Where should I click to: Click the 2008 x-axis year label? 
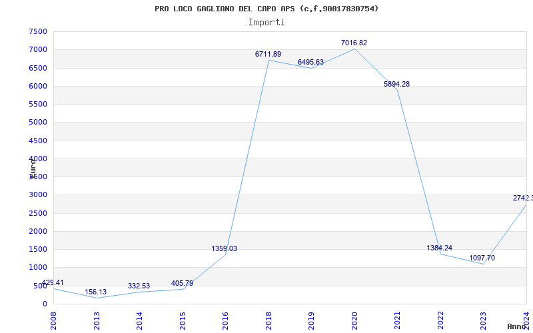tap(53, 320)
